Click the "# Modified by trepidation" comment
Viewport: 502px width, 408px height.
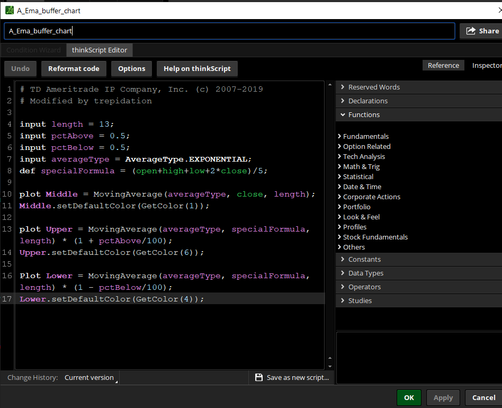tap(86, 101)
